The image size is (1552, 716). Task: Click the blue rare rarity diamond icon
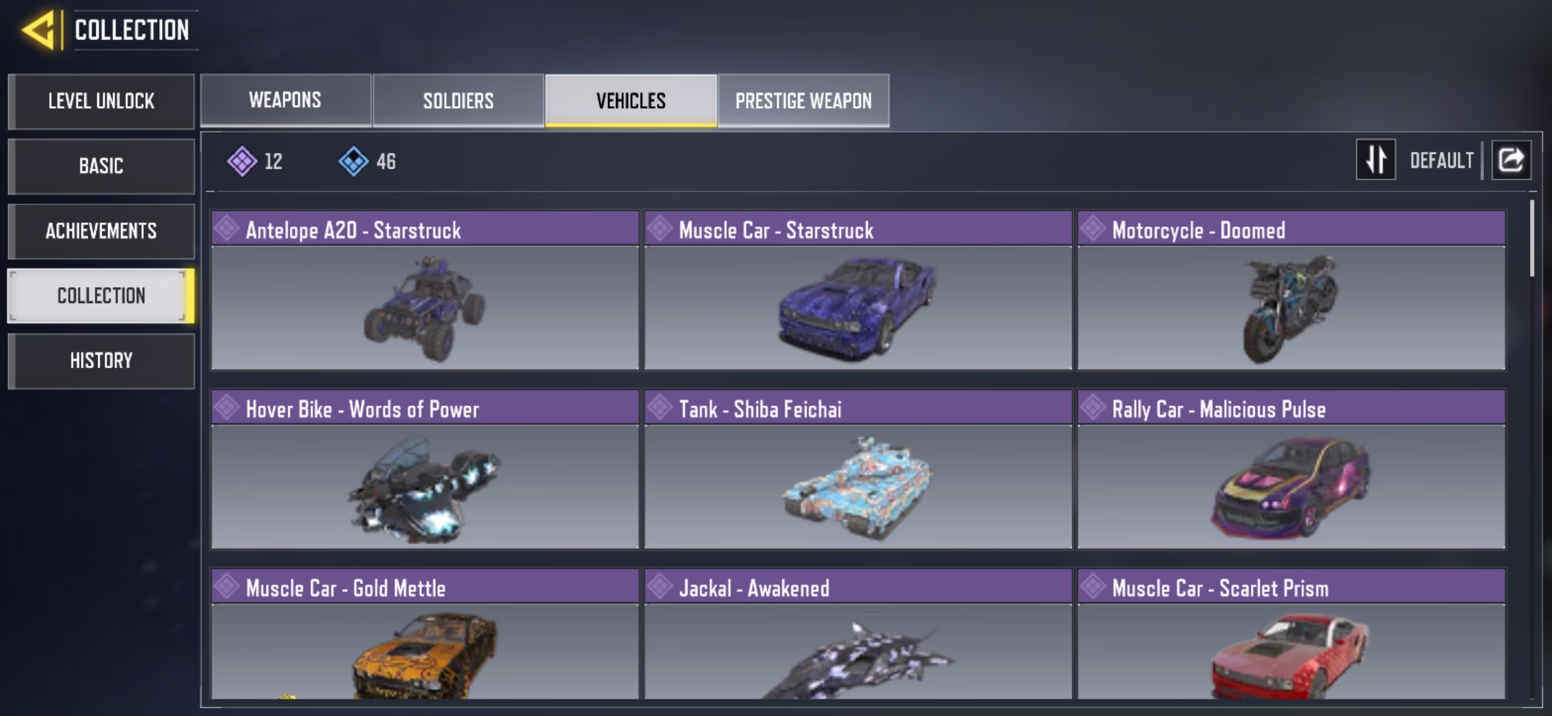(354, 161)
